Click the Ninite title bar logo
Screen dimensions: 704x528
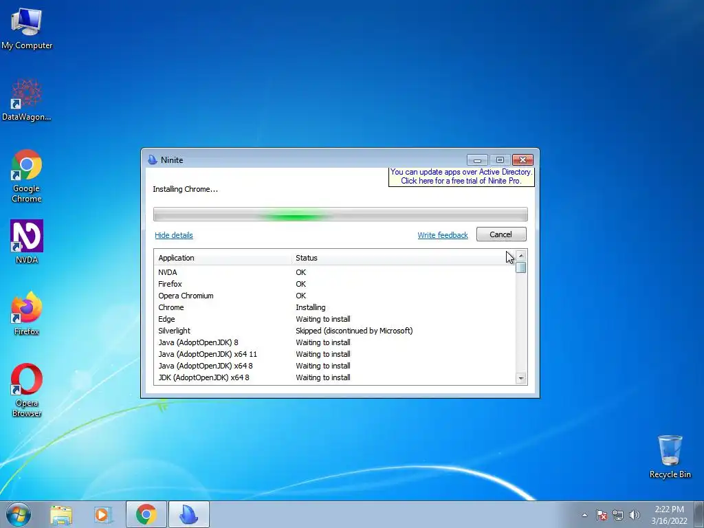152,159
